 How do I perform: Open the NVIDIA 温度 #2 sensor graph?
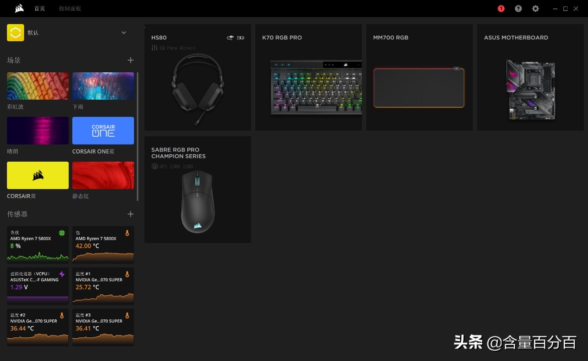[38, 327]
